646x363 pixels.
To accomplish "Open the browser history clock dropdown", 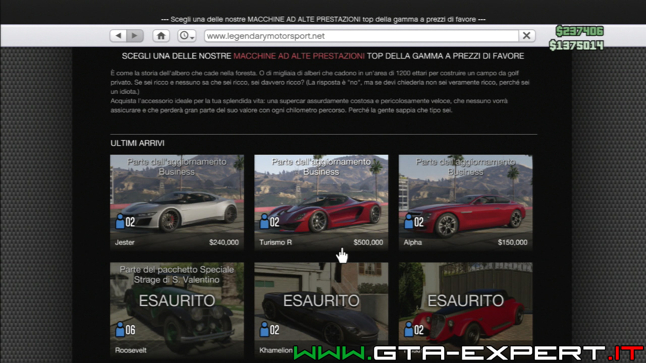I will pyautogui.click(x=187, y=36).
